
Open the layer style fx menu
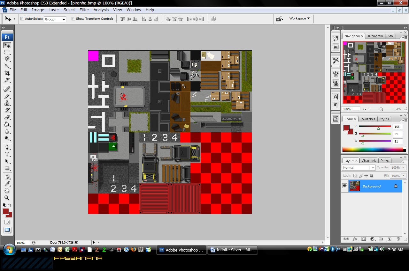point(355,239)
